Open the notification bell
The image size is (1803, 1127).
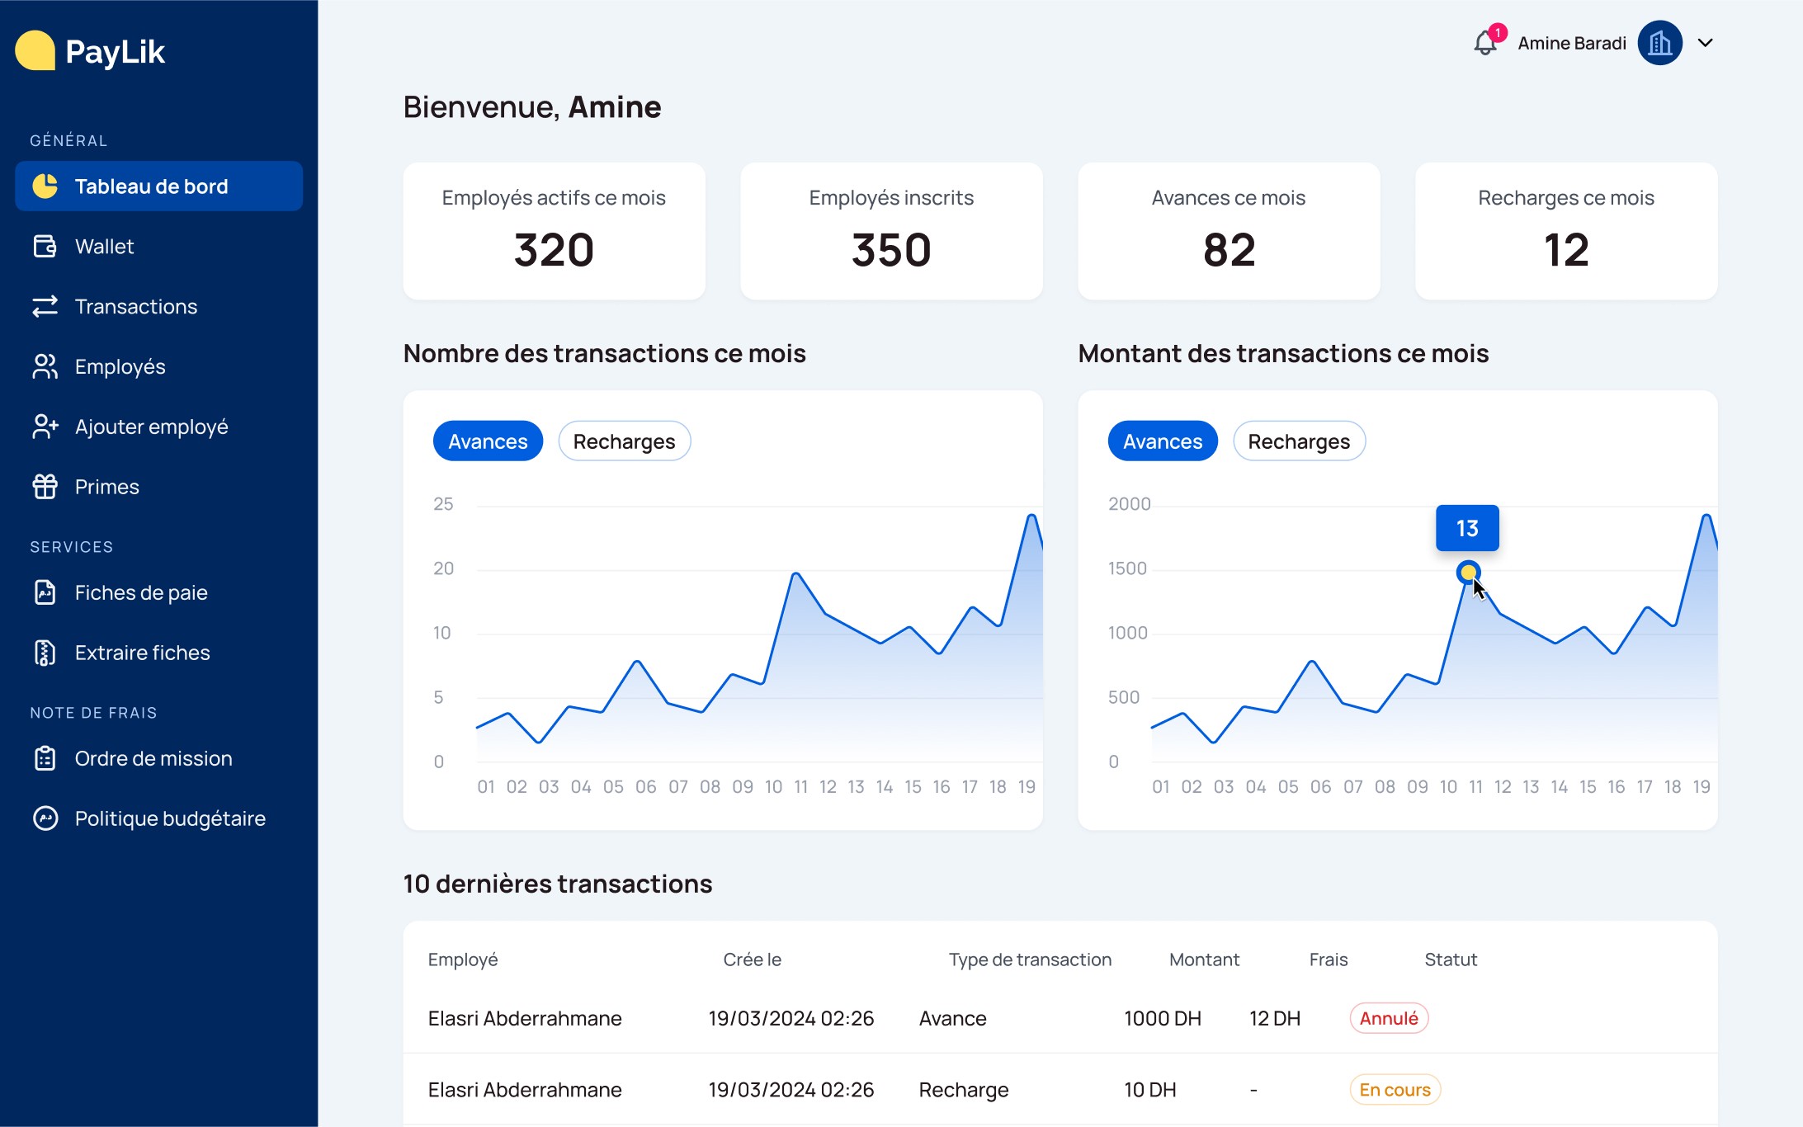[1485, 42]
